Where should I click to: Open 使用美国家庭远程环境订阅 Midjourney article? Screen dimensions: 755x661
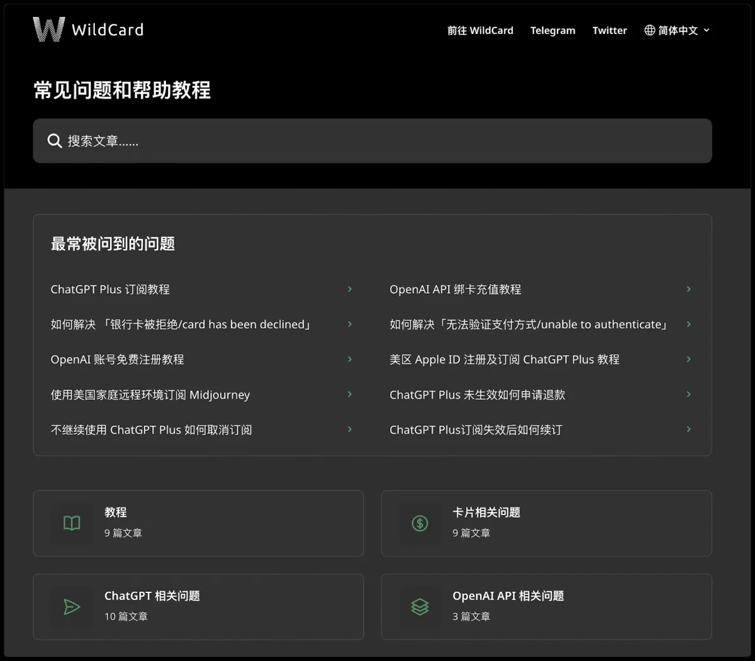tap(150, 394)
